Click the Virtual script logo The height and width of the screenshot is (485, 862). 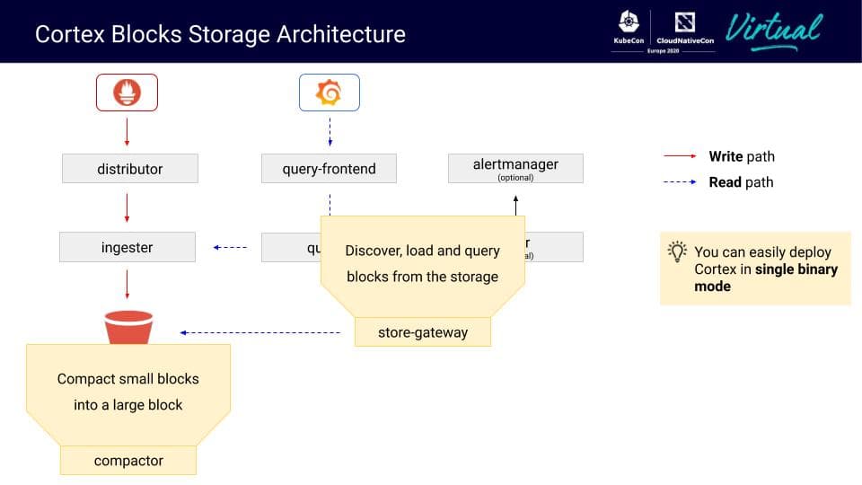pyautogui.click(x=774, y=31)
